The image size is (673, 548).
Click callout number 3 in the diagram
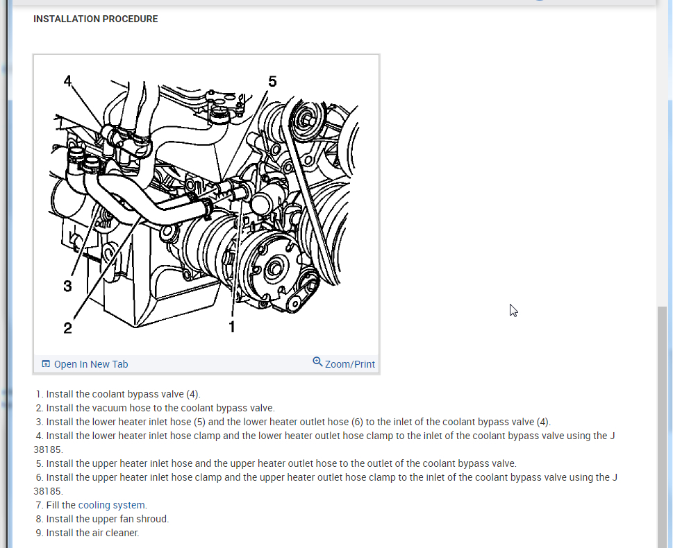[x=67, y=286]
